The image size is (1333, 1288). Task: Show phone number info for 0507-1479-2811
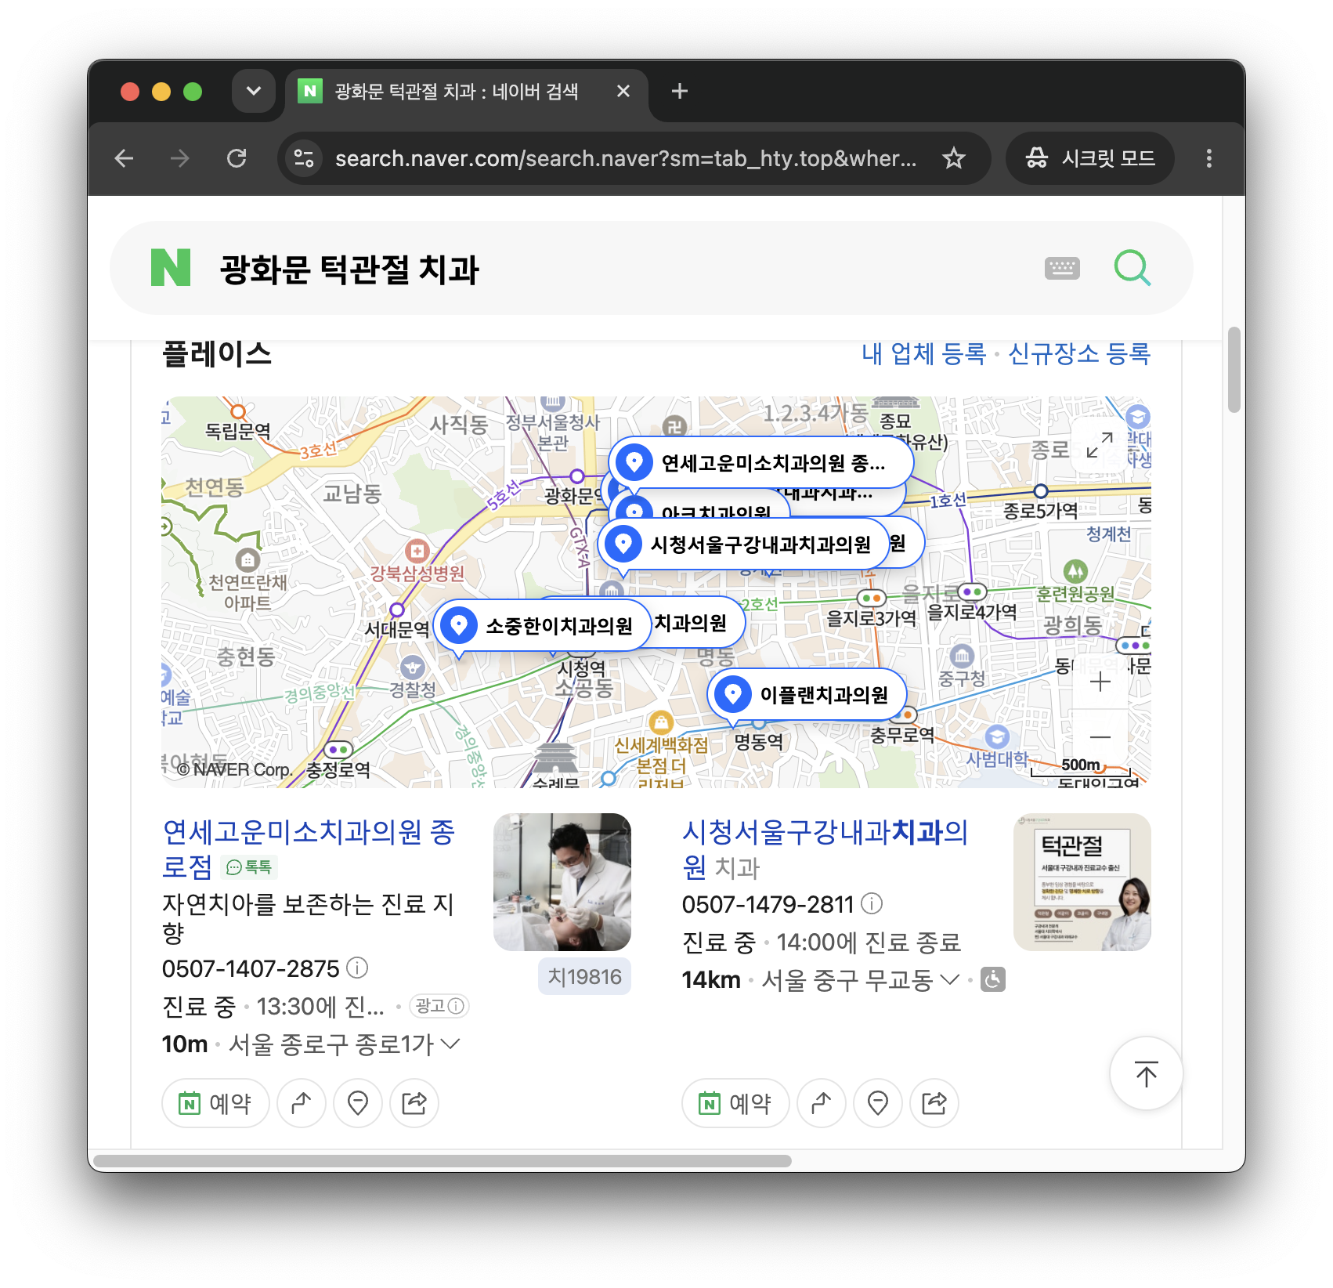click(x=872, y=904)
